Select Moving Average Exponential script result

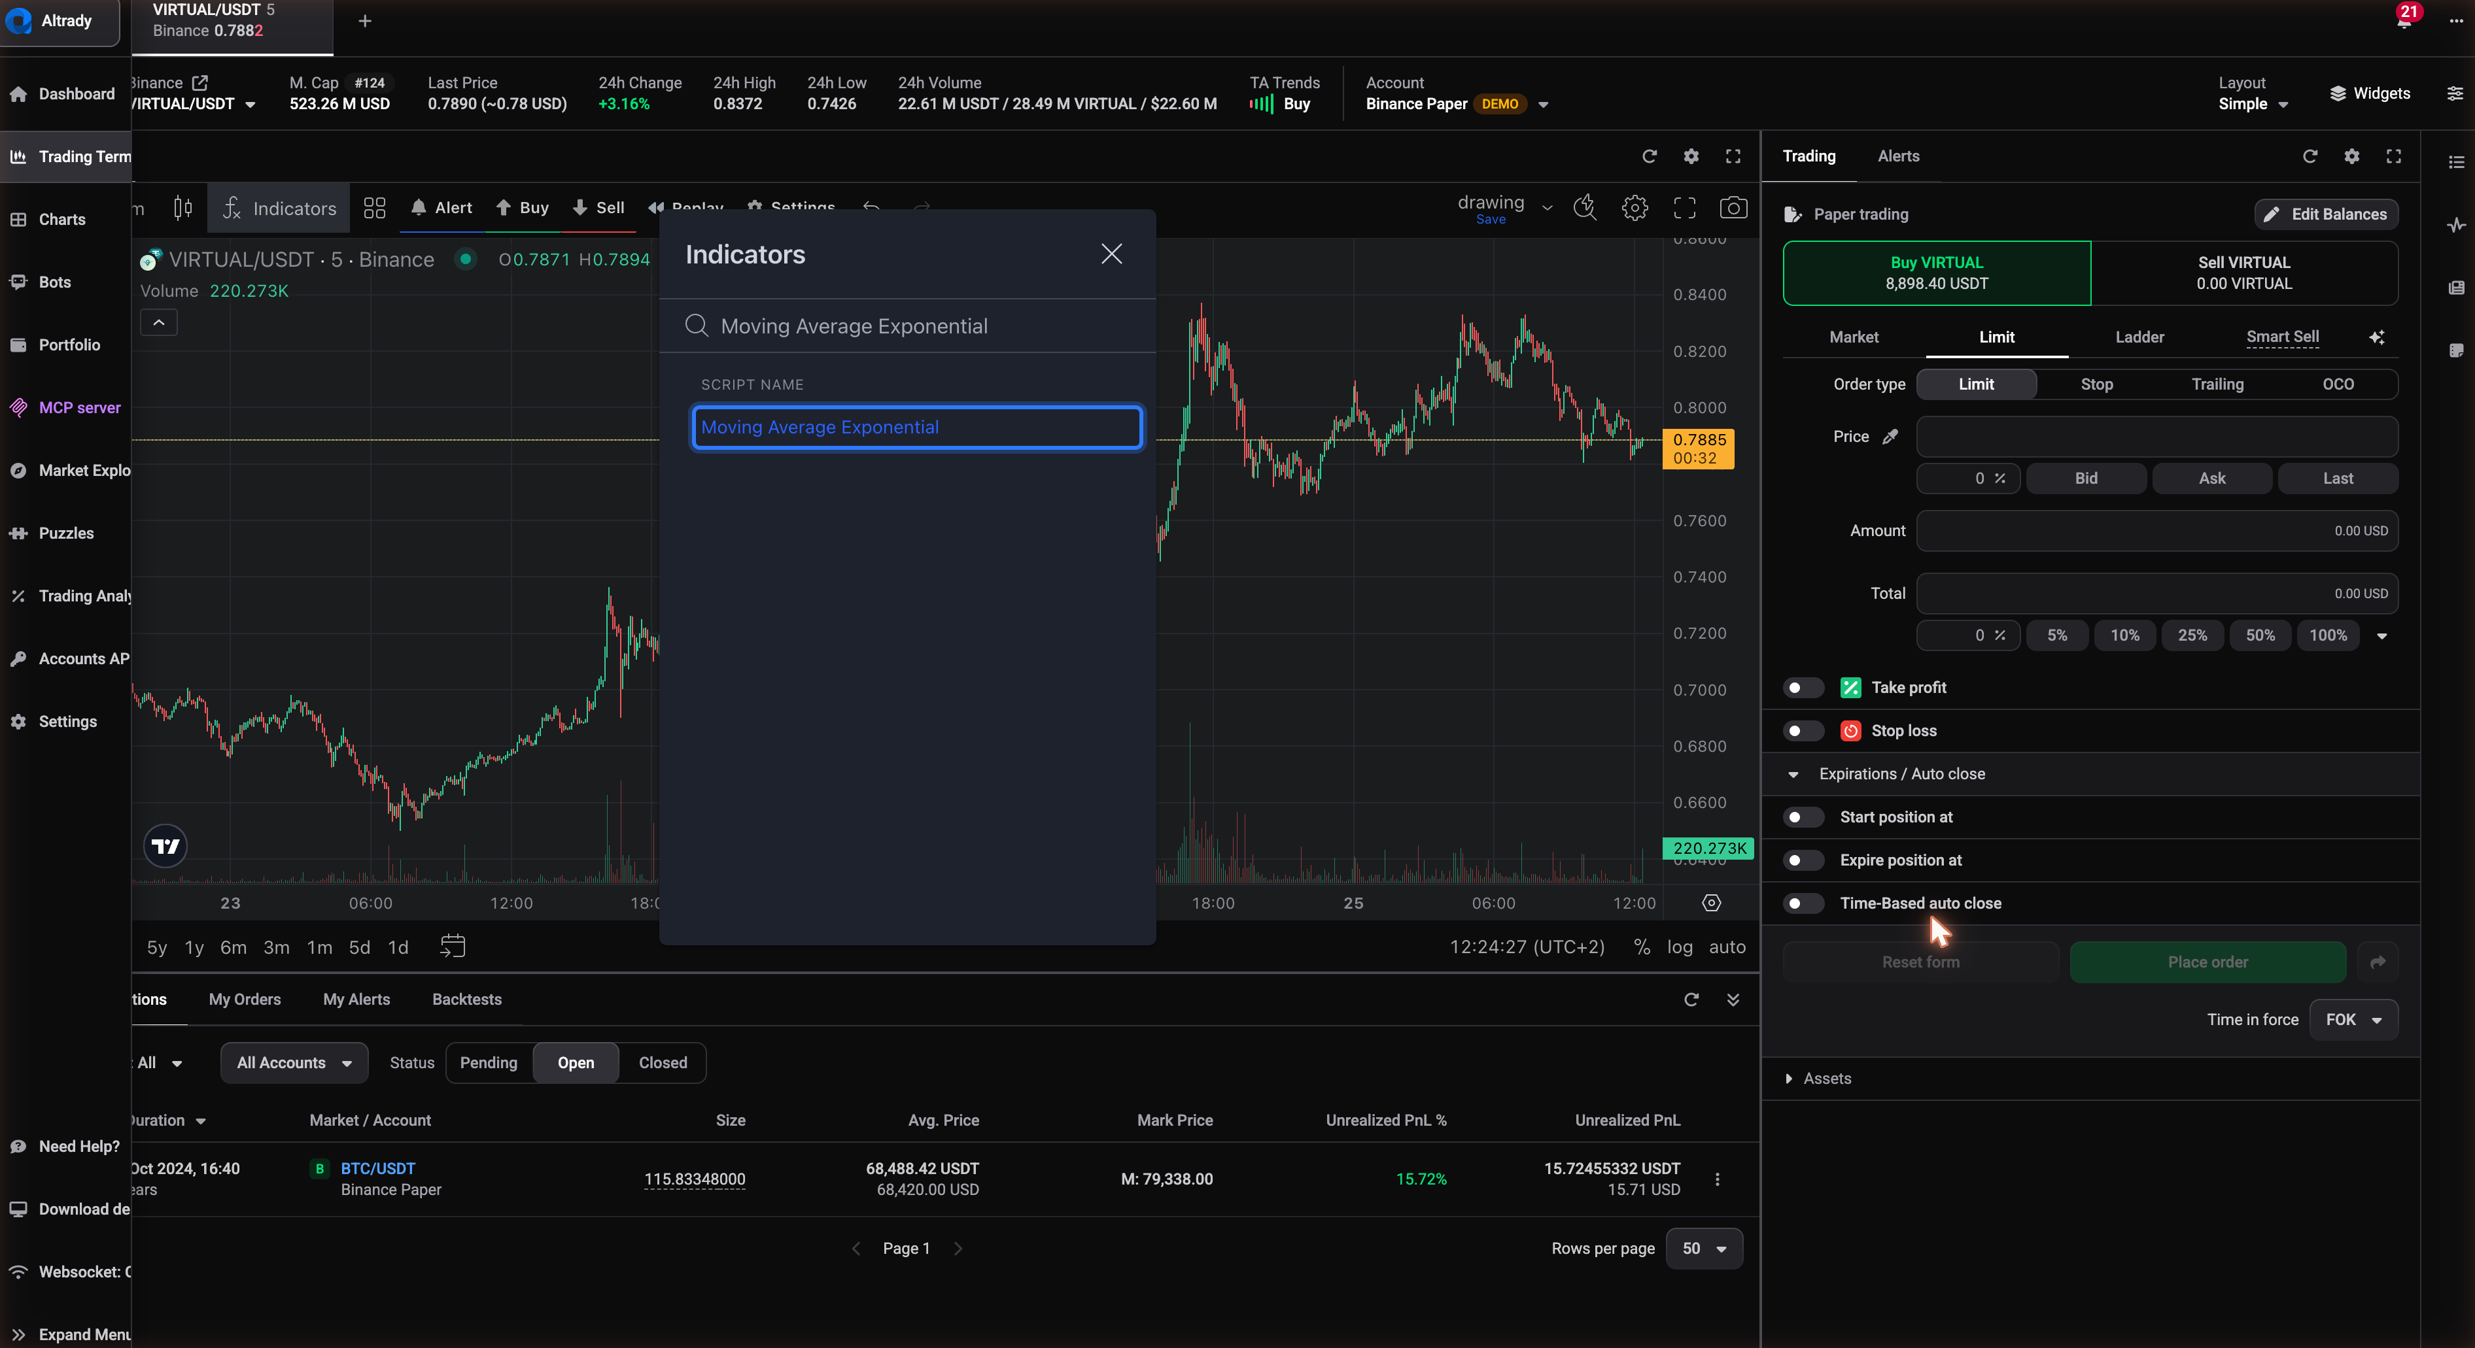tap(916, 428)
